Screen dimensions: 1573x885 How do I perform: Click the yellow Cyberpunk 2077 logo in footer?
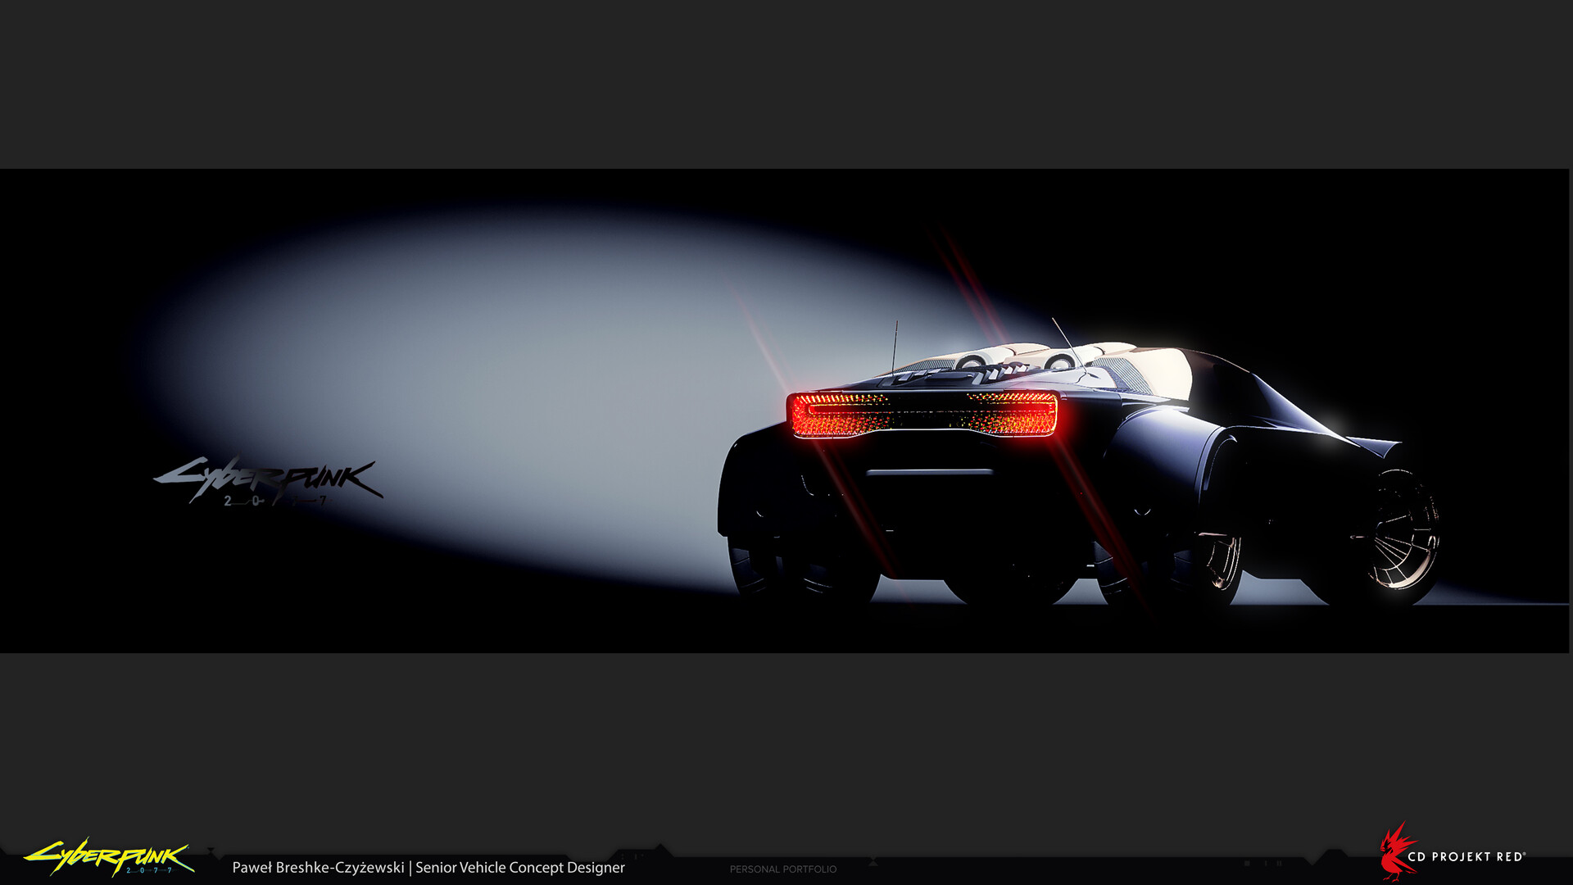pyautogui.click(x=109, y=857)
